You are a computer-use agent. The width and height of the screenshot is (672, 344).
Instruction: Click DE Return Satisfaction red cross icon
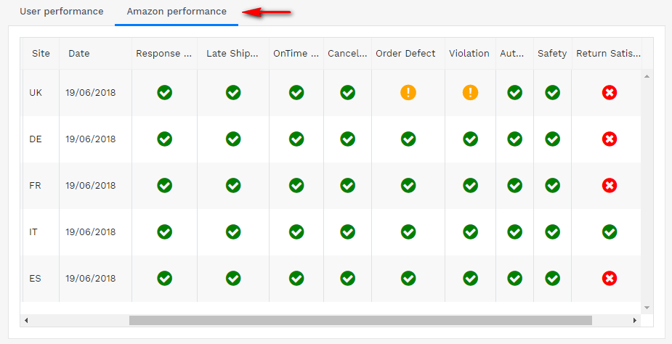point(609,139)
